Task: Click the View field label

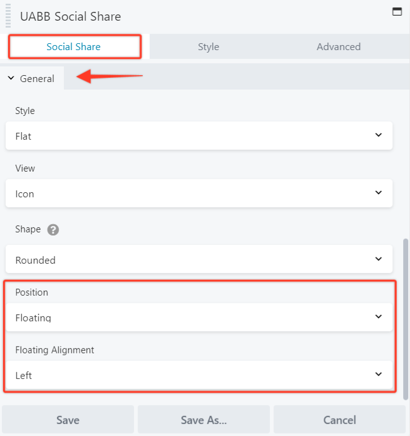Action: pos(25,169)
